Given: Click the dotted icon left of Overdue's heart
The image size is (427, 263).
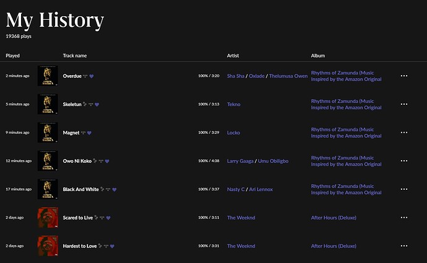Looking at the screenshot, I should click(86, 76).
